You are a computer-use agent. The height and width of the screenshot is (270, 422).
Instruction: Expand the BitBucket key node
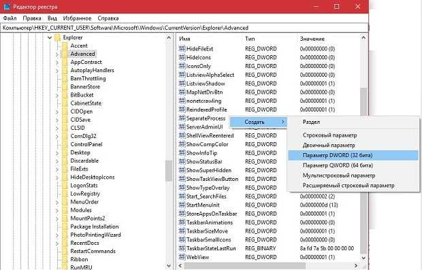click(56, 95)
